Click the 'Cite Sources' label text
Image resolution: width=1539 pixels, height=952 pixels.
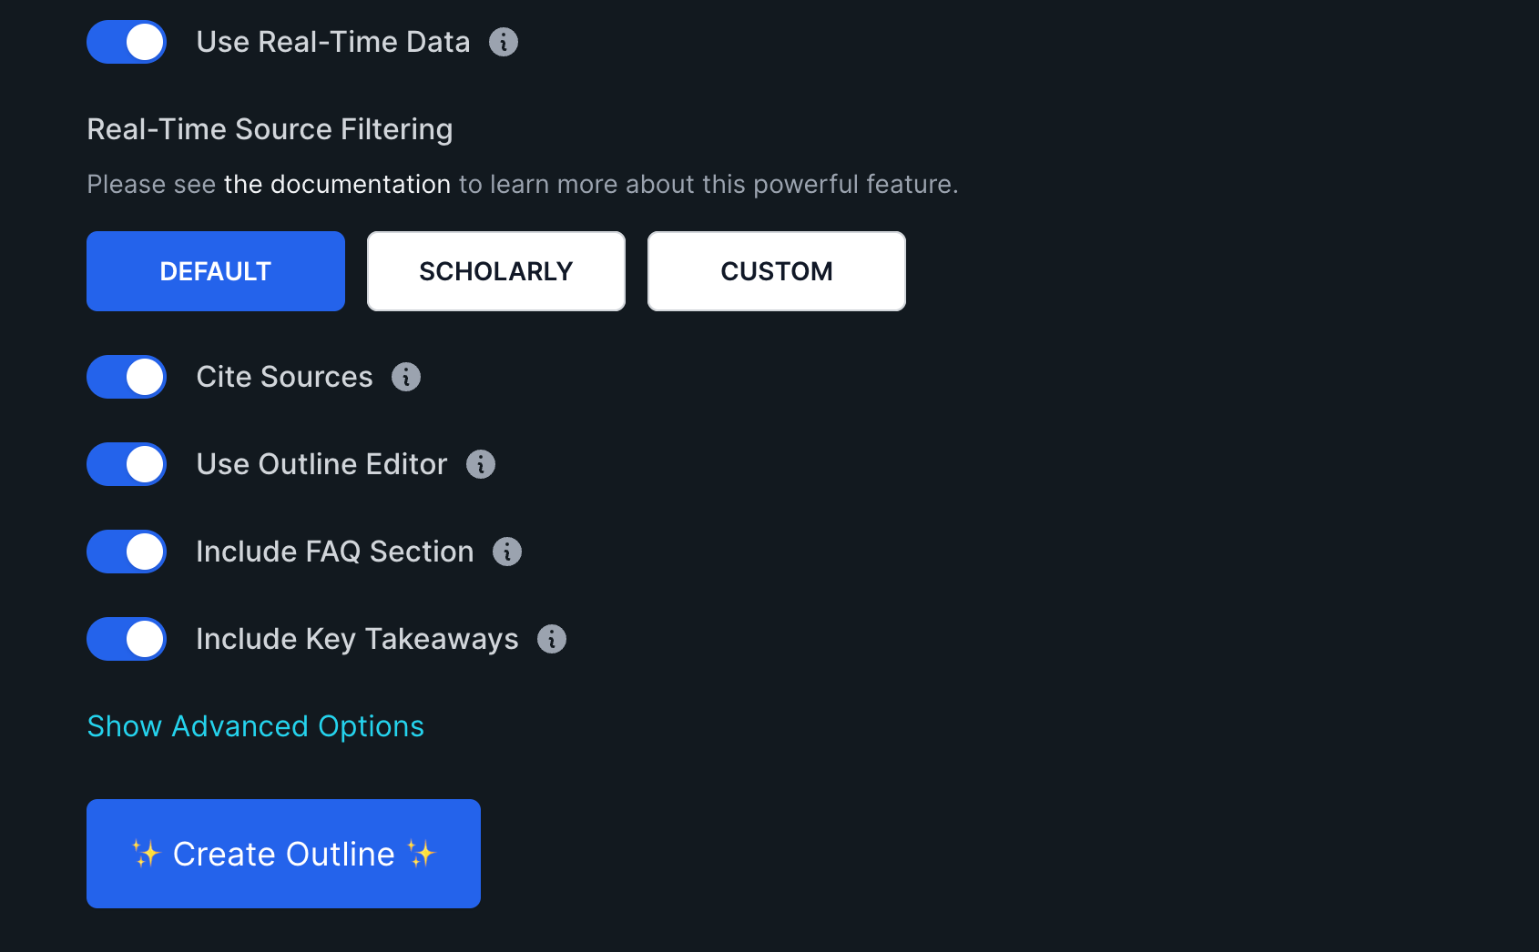point(284,377)
